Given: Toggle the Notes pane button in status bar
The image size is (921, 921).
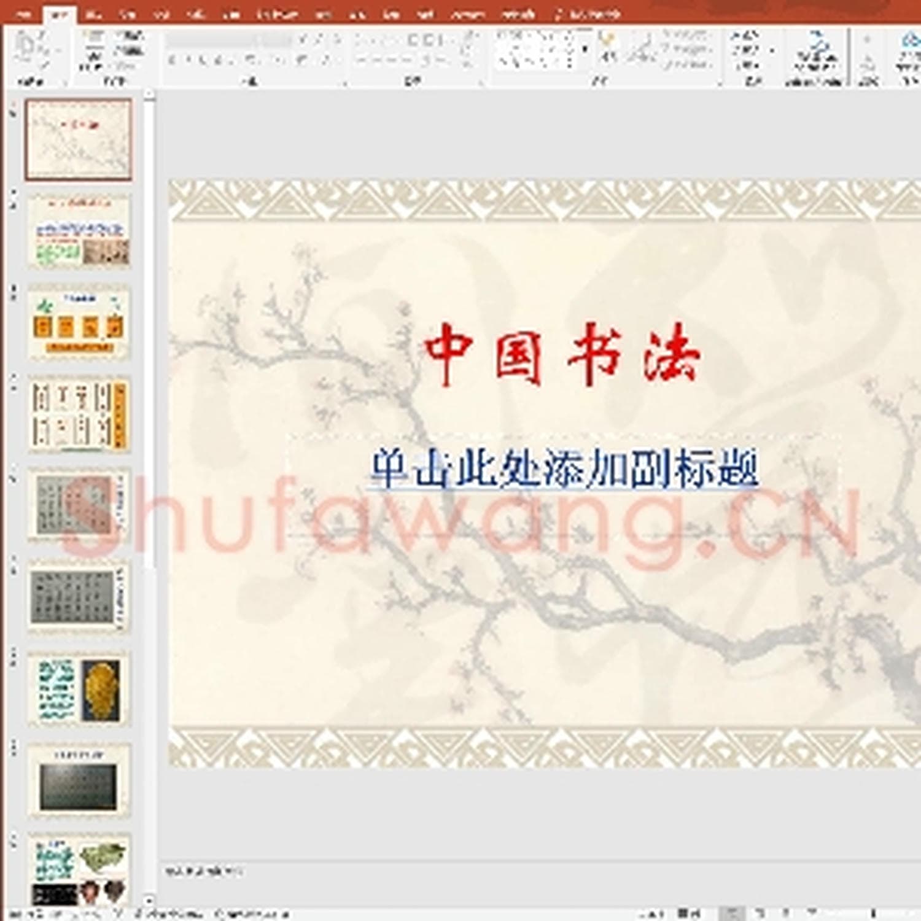Looking at the screenshot, I should click(652, 914).
